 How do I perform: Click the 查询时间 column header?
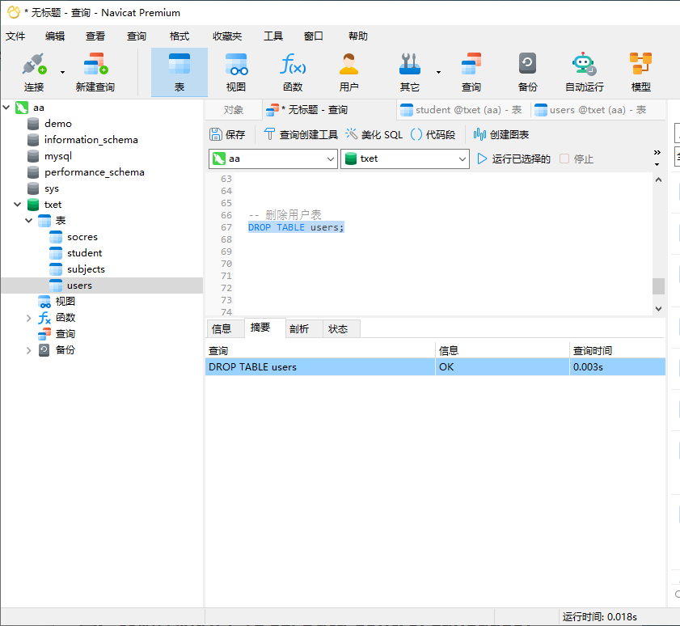(x=617, y=350)
